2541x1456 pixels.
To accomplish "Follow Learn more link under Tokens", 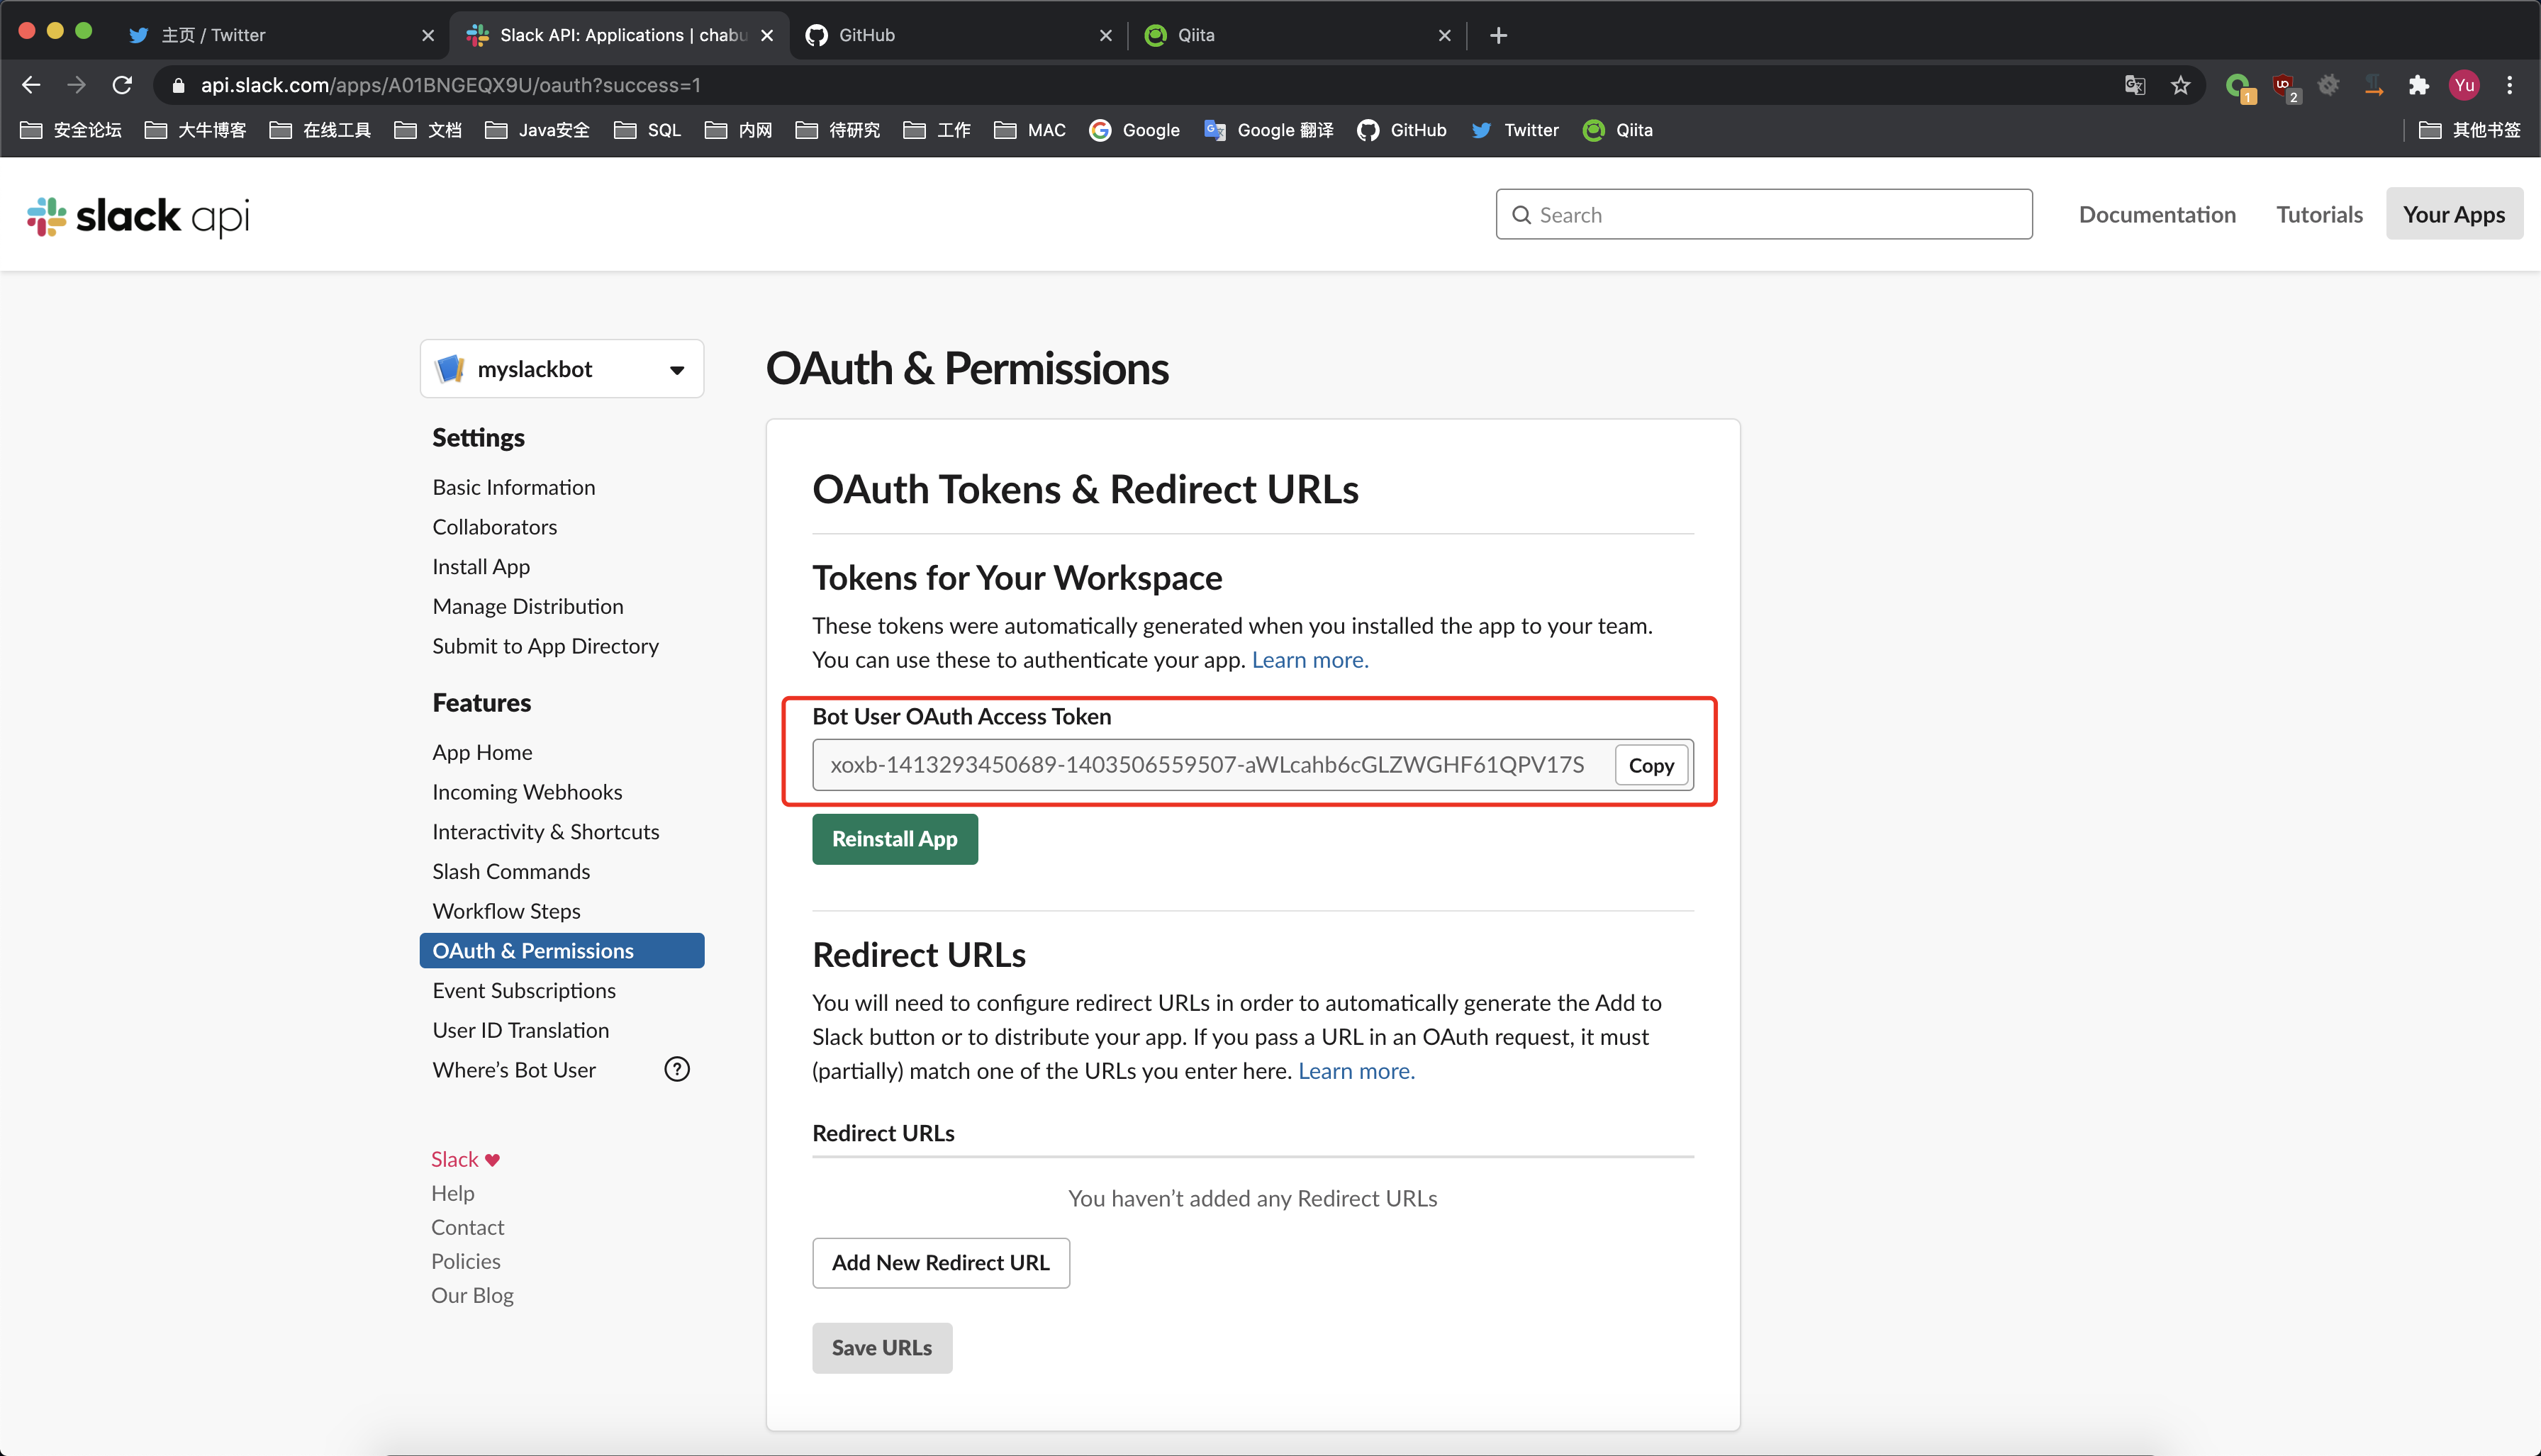I will pyautogui.click(x=1310, y=660).
